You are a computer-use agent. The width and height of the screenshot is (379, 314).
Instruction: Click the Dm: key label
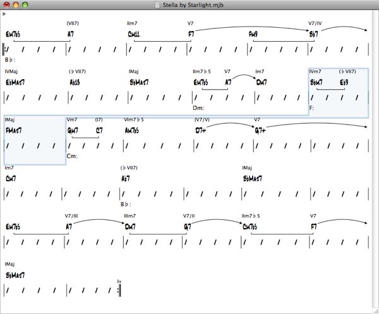[199, 108]
